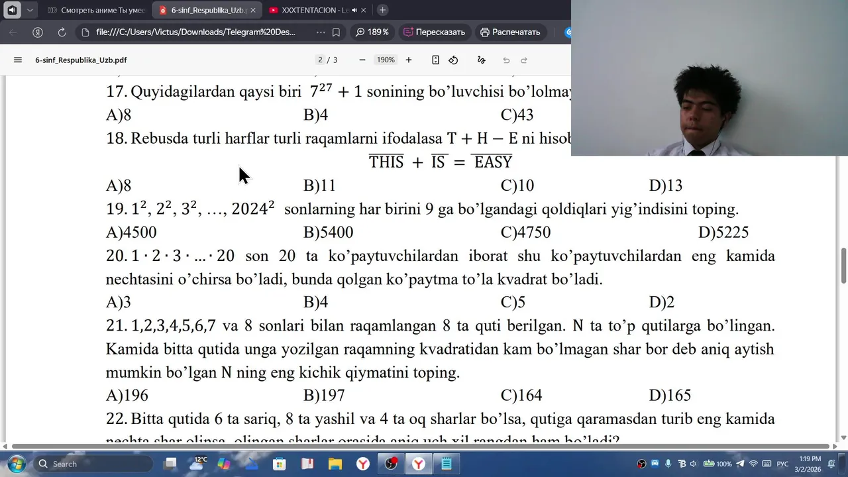Image resolution: width=848 pixels, height=477 pixels.
Task: Zoom out the PDF with minus
Action: click(362, 60)
